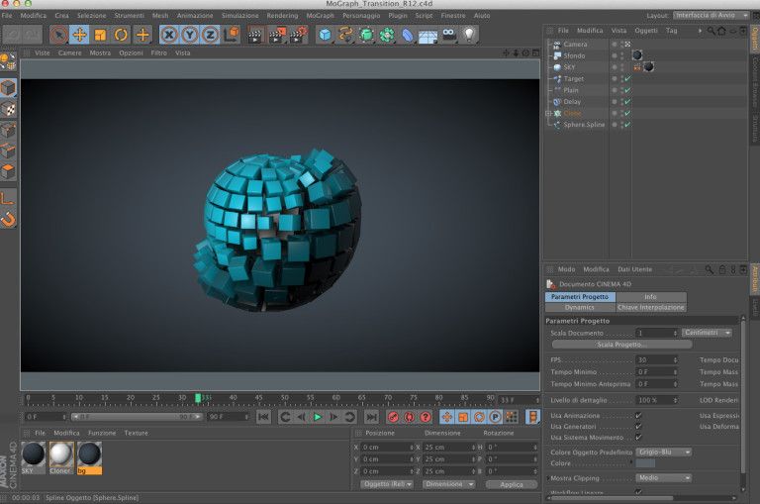Screen dimensions: 760x504
Task: Click the Colore swatch in project settings
Action: point(645,463)
